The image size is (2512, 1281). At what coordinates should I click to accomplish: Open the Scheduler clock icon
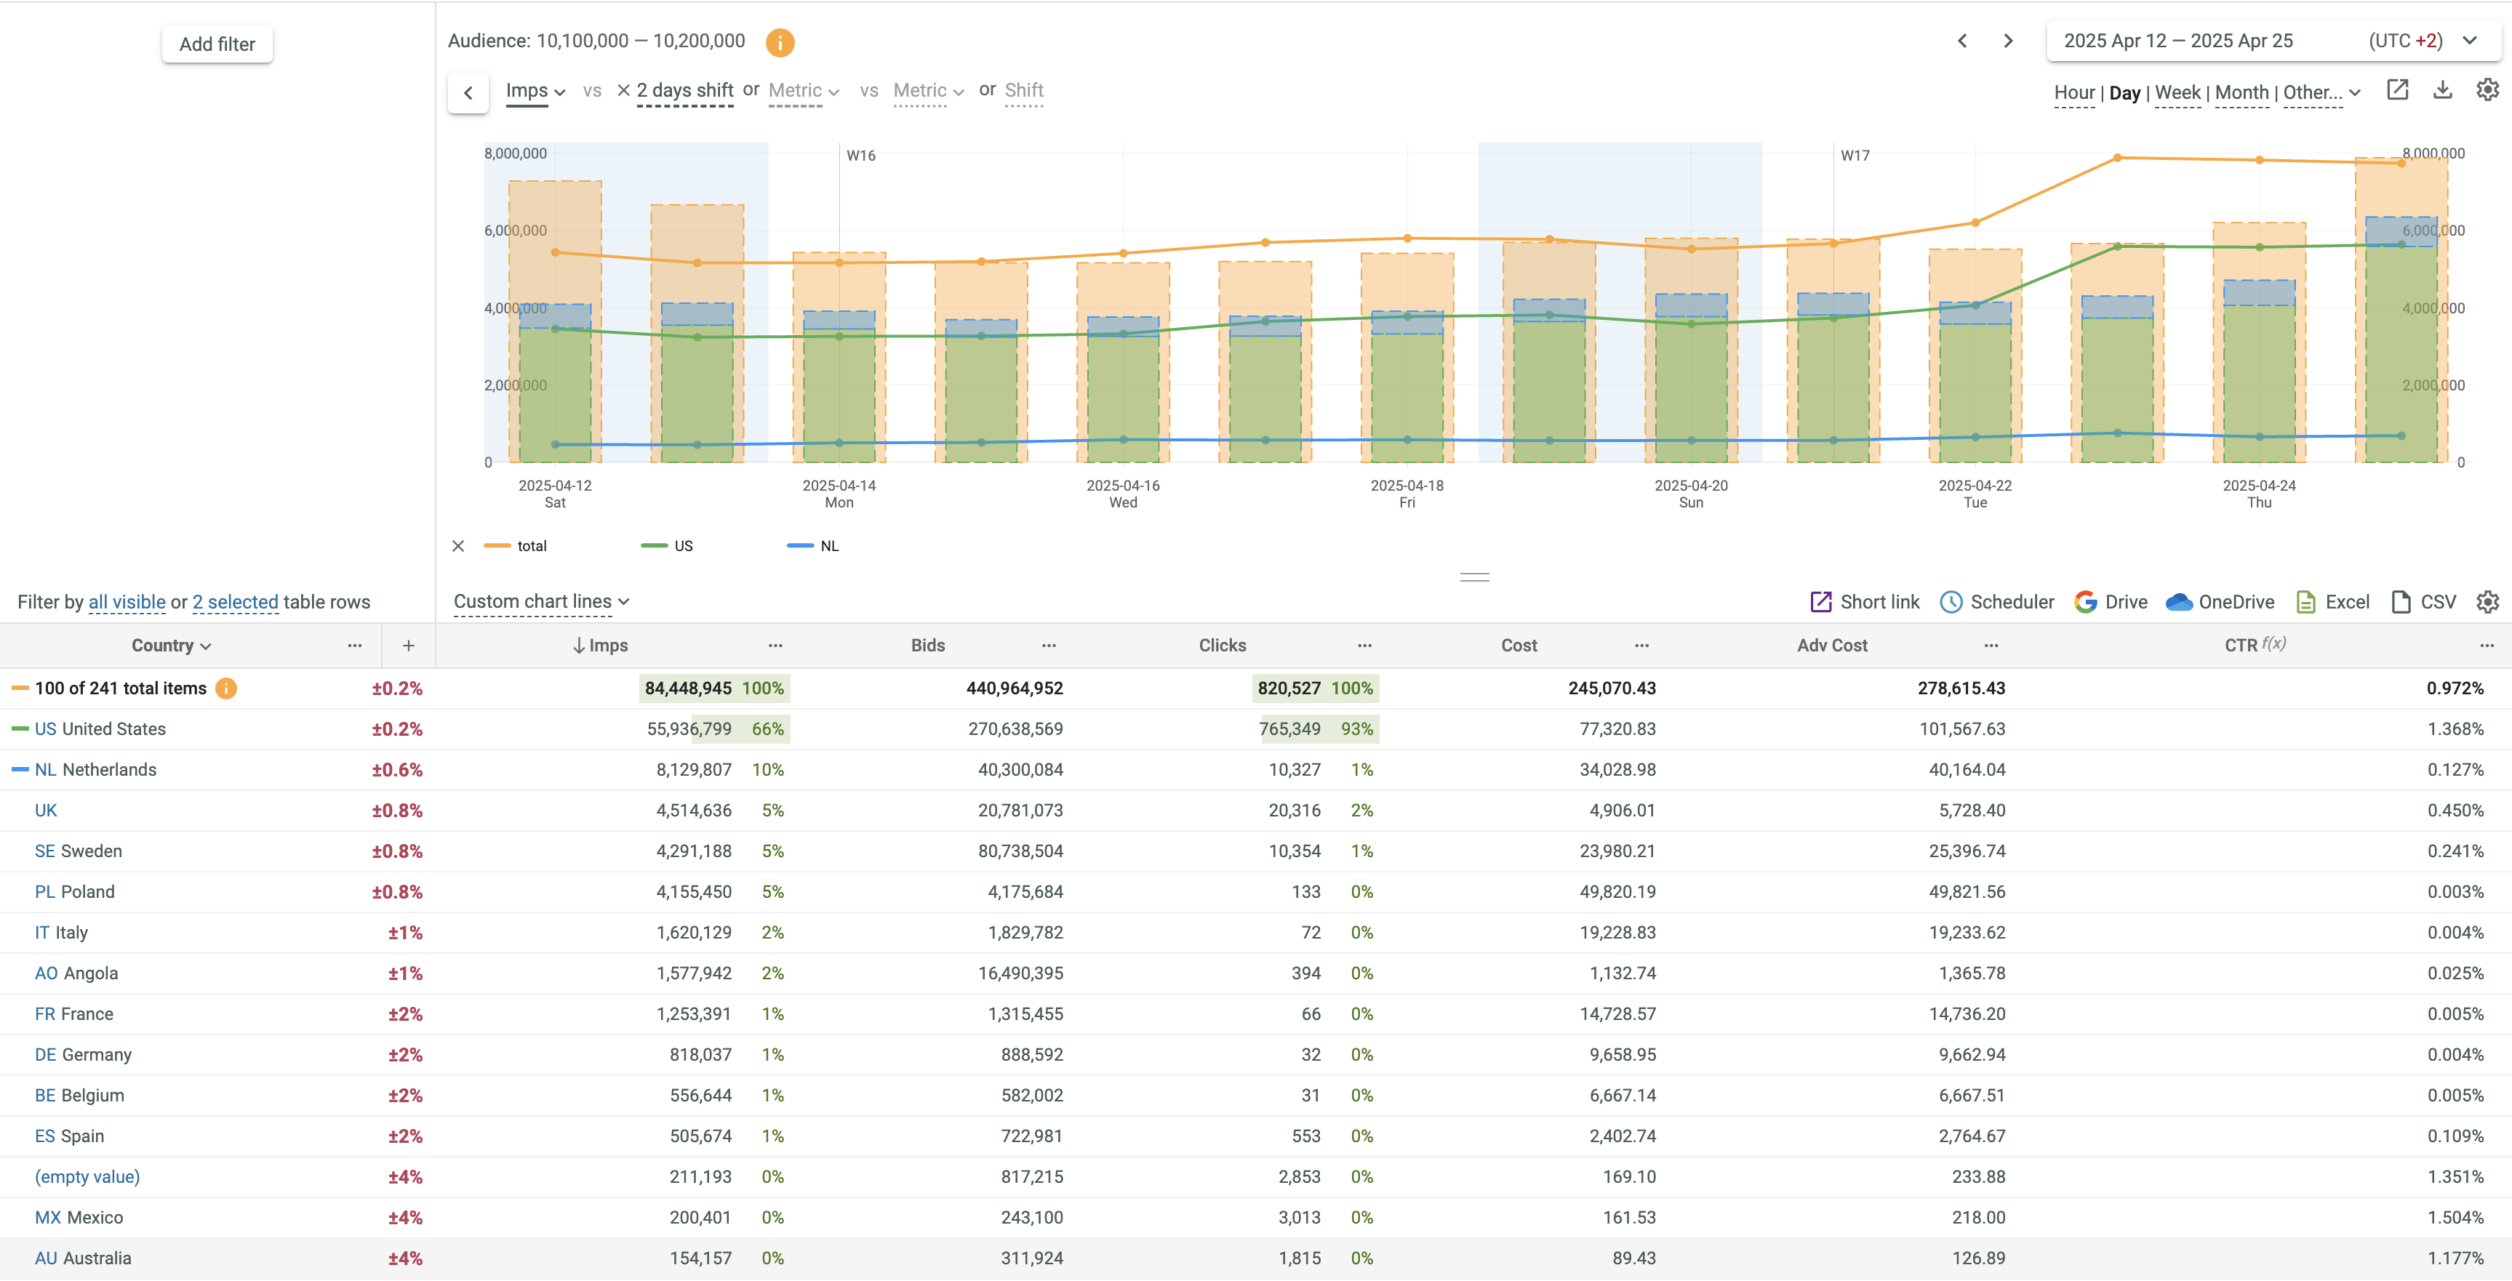pyautogui.click(x=1951, y=603)
